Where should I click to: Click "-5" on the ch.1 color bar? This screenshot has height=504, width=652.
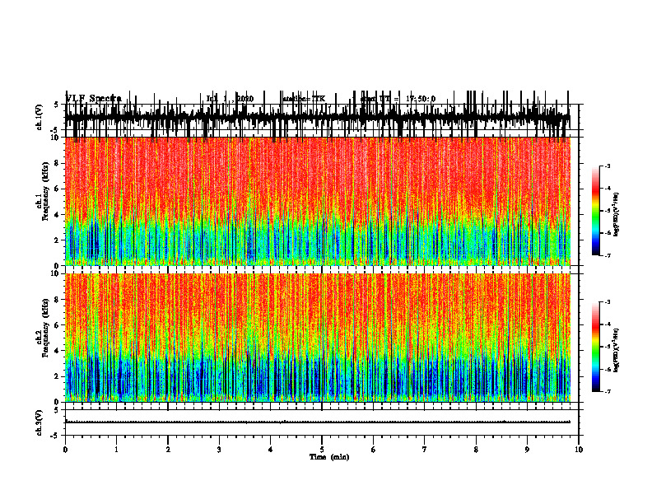[x=608, y=211]
